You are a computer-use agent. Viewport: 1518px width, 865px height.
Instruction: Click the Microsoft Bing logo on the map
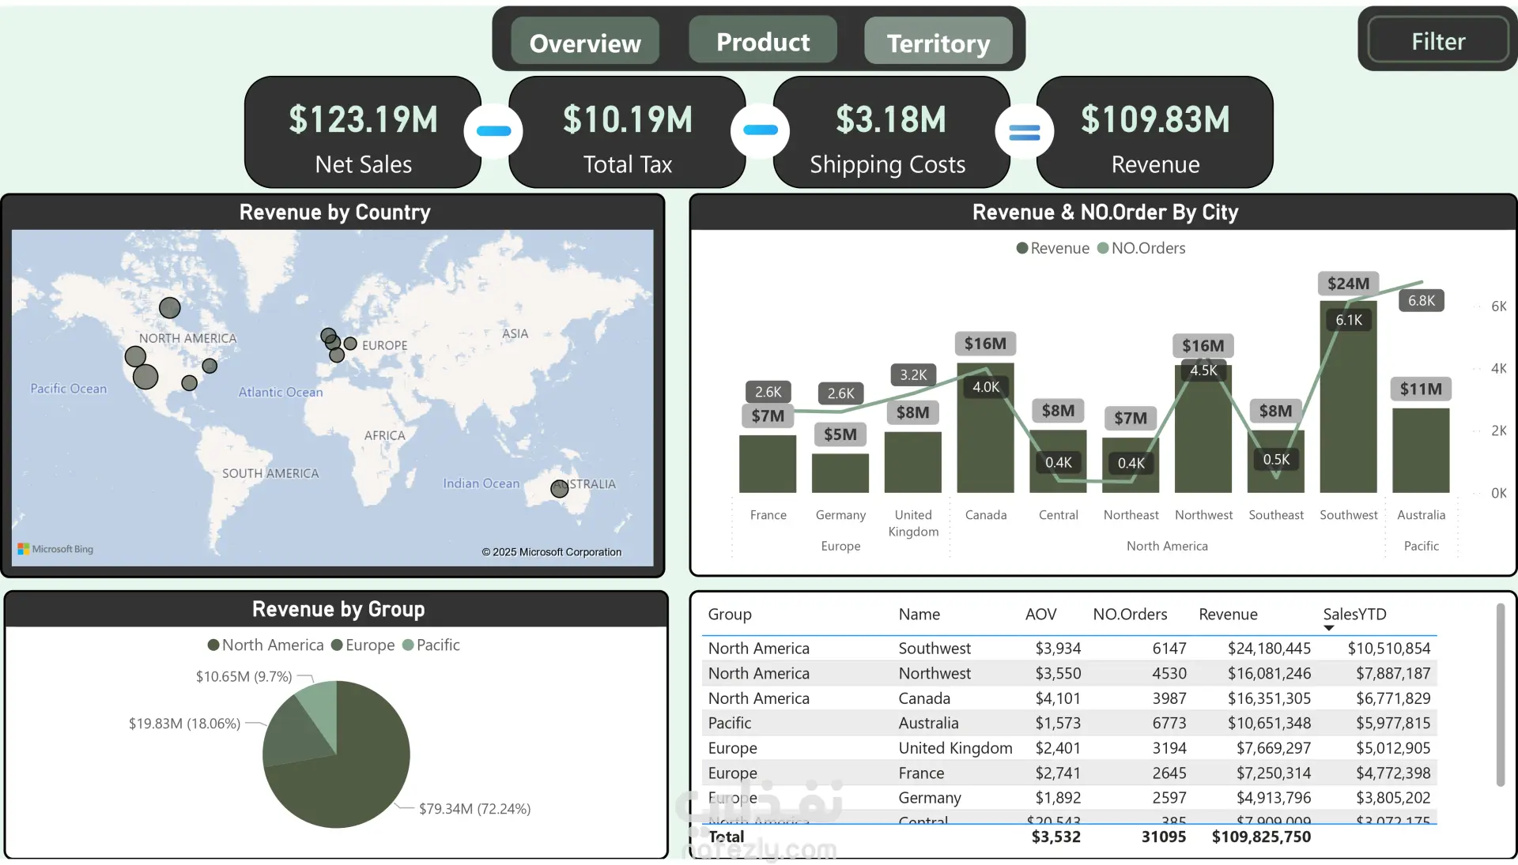click(55, 549)
